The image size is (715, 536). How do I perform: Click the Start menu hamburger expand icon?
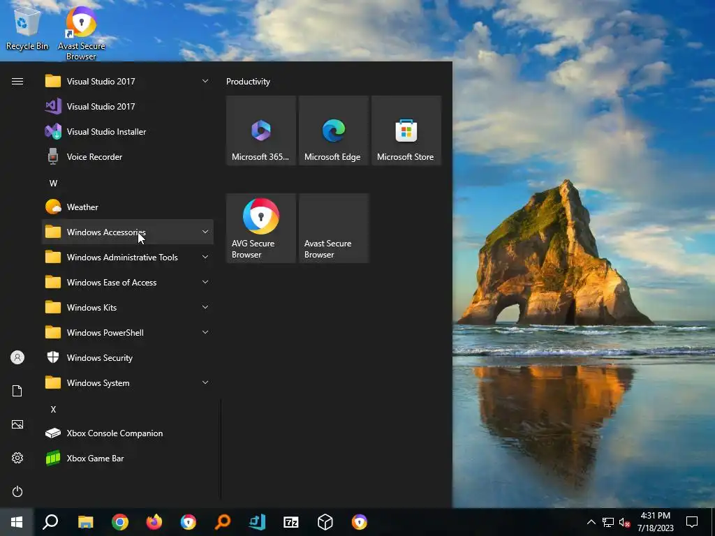coord(17,82)
